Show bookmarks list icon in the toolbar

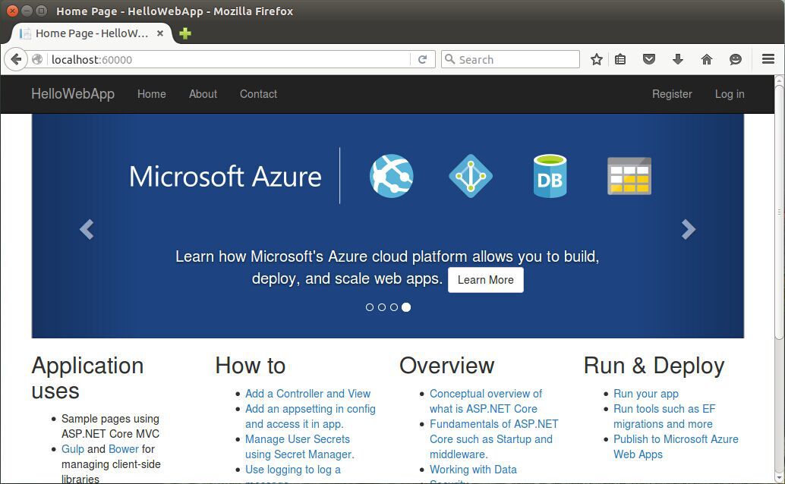pos(620,59)
